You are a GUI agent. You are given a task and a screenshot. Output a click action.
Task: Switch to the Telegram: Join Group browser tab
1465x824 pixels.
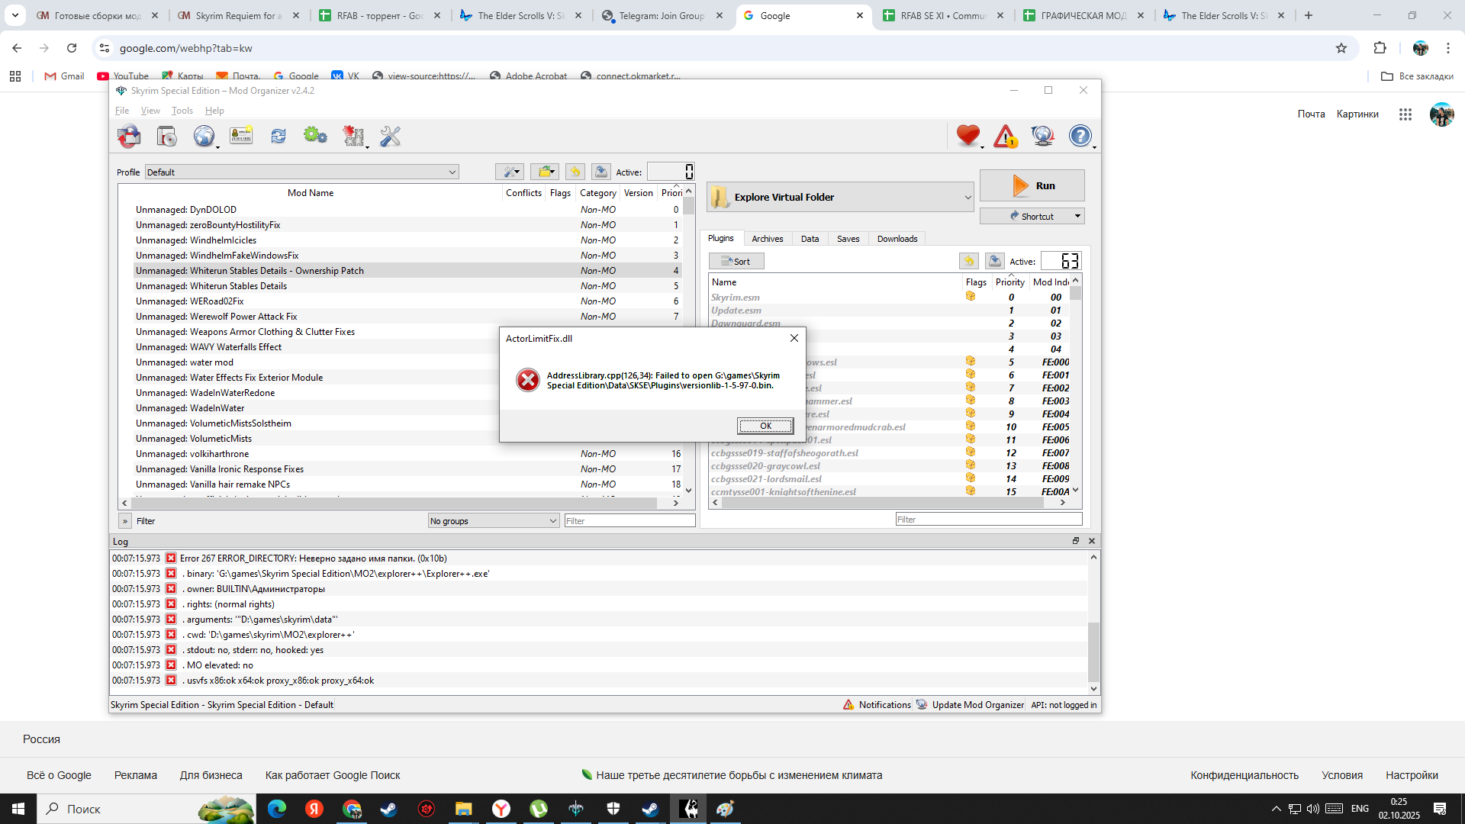(662, 15)
